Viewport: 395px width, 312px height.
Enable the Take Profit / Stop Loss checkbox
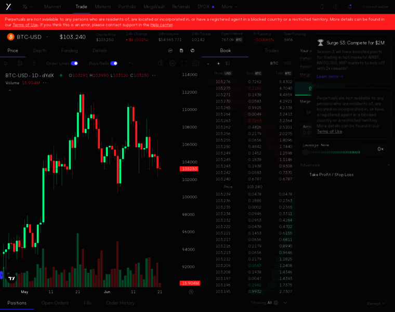tap(304, 175)
